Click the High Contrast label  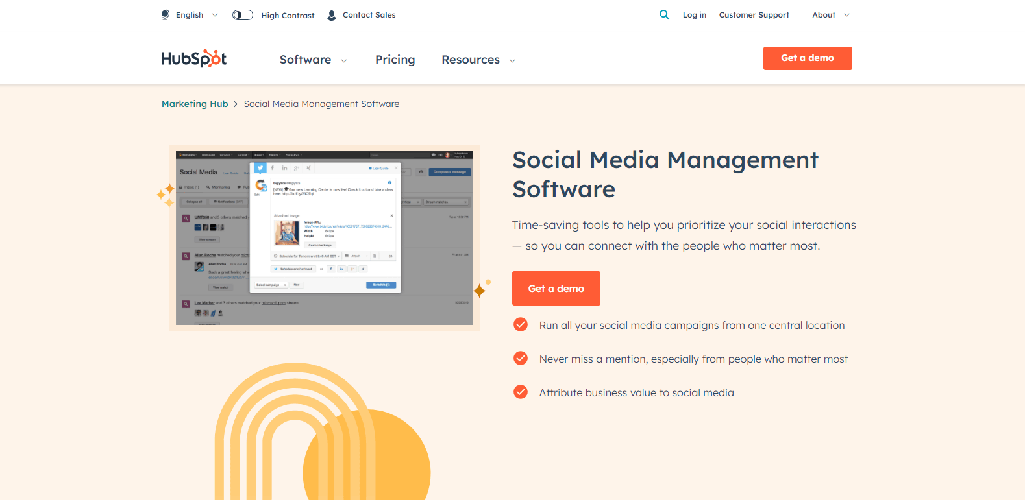click(x=288, y=16)
